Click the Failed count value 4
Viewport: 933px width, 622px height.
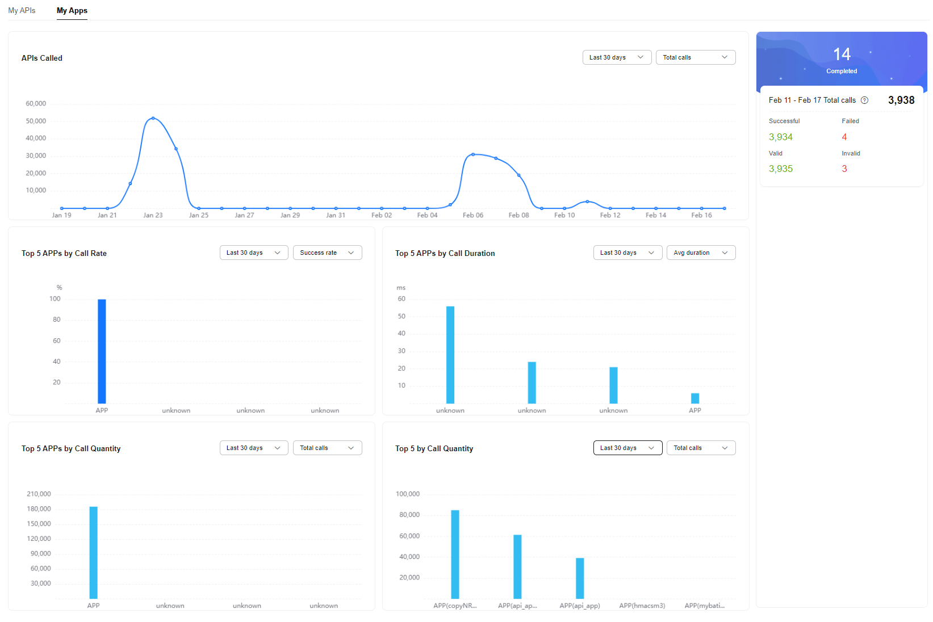(844, 137)
